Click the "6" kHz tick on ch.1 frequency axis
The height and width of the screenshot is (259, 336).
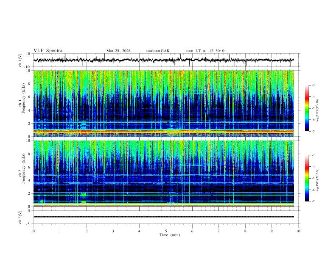29,97
